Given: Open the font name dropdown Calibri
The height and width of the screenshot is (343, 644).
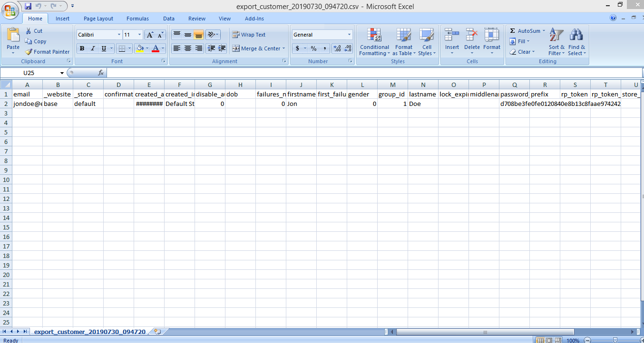Looking at the screenshot, I should point(119,35).
